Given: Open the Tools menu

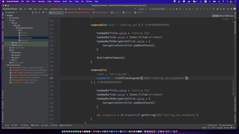Looking at the screenshot, I should click(77, 1).
